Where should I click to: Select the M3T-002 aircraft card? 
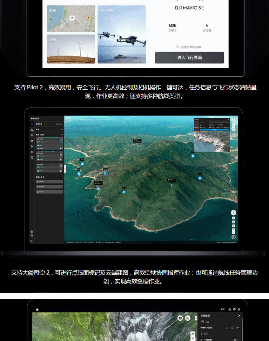[49, 157]
